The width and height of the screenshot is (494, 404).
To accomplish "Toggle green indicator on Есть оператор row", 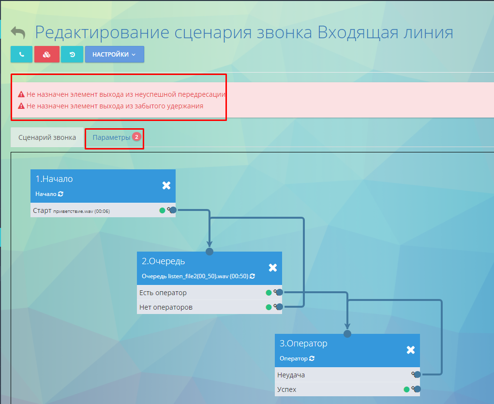I will click(269, 293).
